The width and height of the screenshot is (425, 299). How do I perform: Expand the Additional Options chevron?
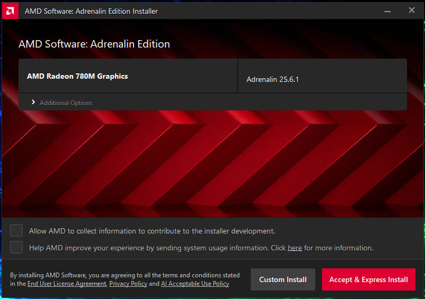click(x=33, y=102)
